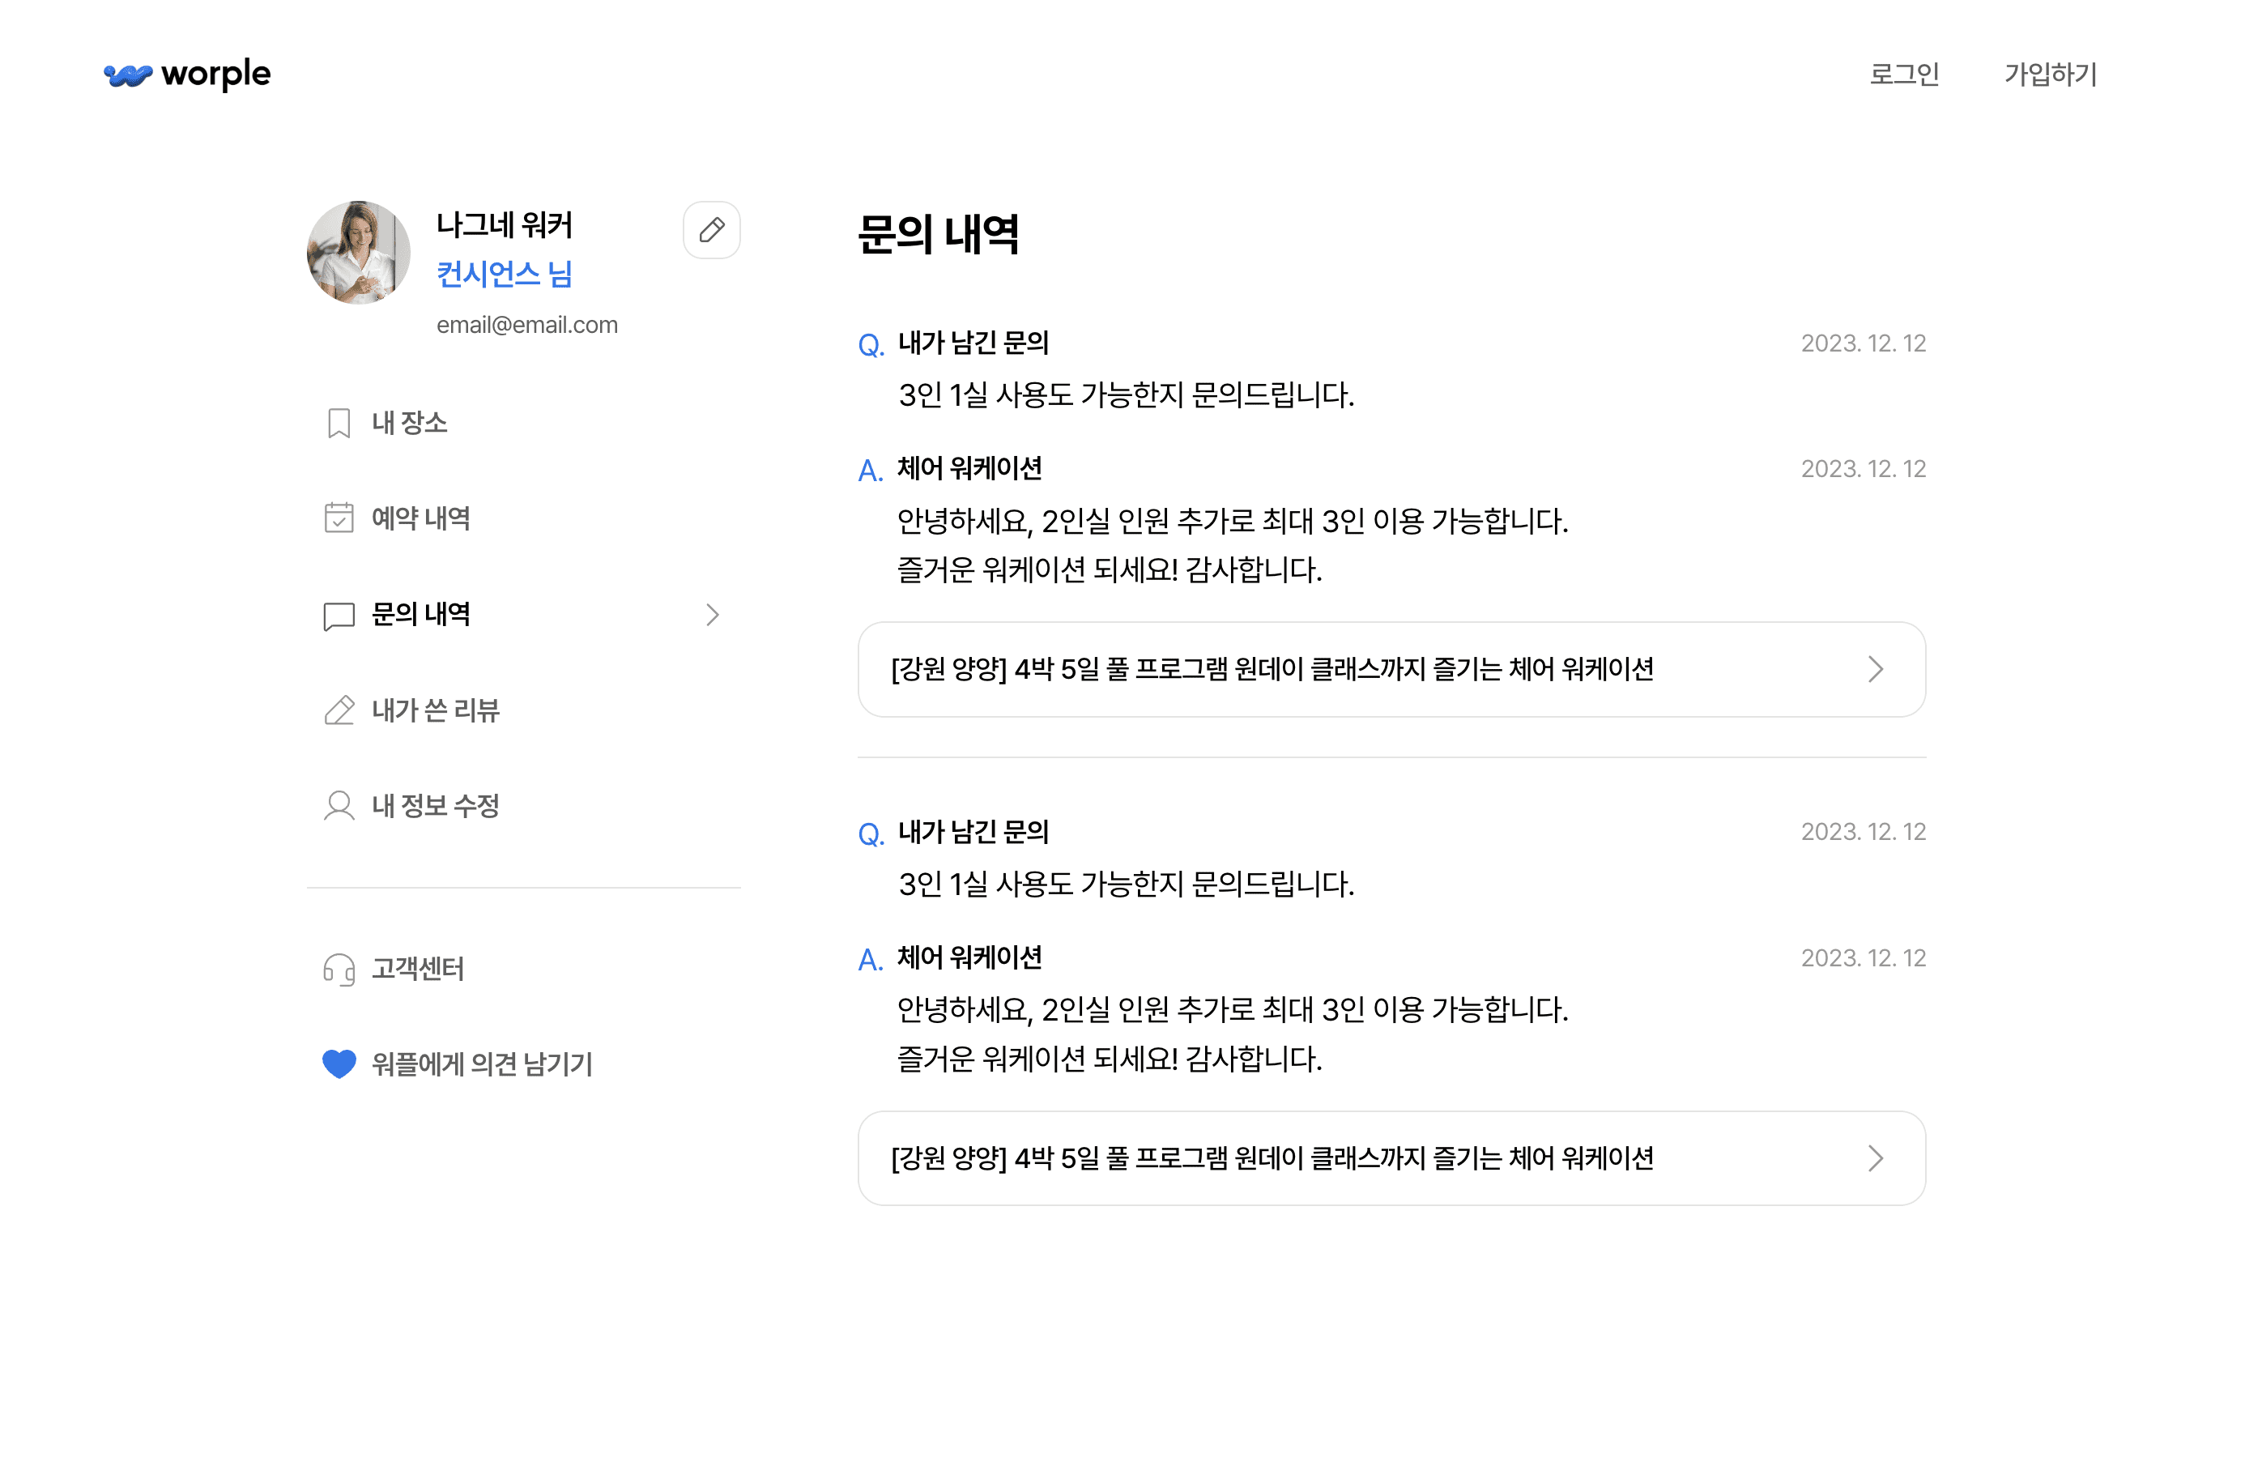Expand the 문의 내역 sidebar chevron
Image resolution: width=2245 pixels, height=1458 pixels.
712,616
